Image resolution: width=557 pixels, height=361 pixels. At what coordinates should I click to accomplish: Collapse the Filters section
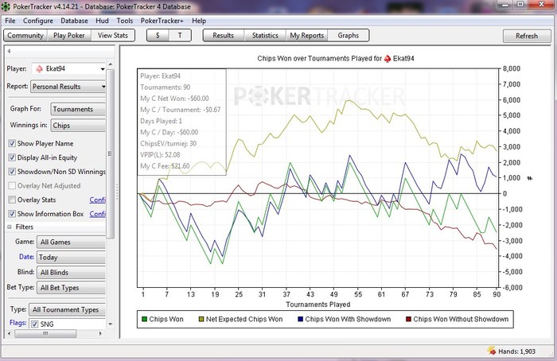point(10,227)
